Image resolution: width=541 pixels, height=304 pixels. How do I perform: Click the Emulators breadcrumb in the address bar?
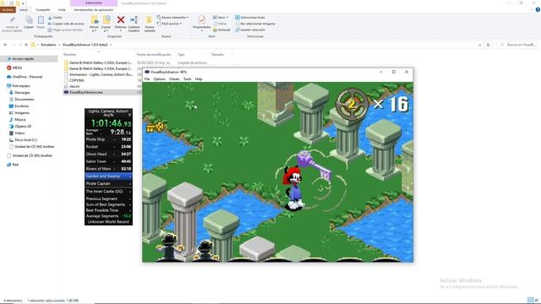tap(48, 45)
